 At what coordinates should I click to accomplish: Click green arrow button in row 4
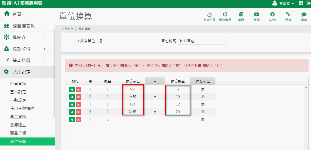pyautogui.click(x=72, y=112)
